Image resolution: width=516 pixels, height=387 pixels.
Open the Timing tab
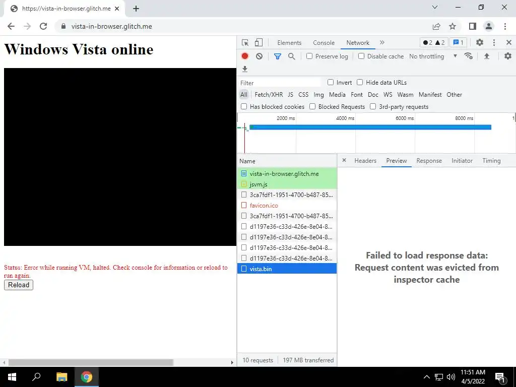(491, 161)
